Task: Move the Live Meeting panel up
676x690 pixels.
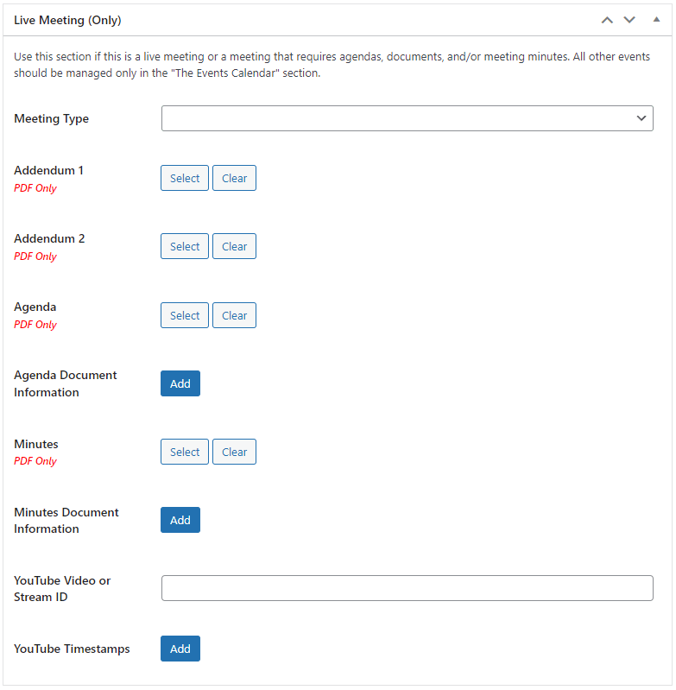Action: click(607, 19)
